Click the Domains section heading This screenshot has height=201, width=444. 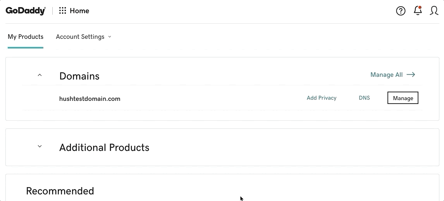coord(79,76)
